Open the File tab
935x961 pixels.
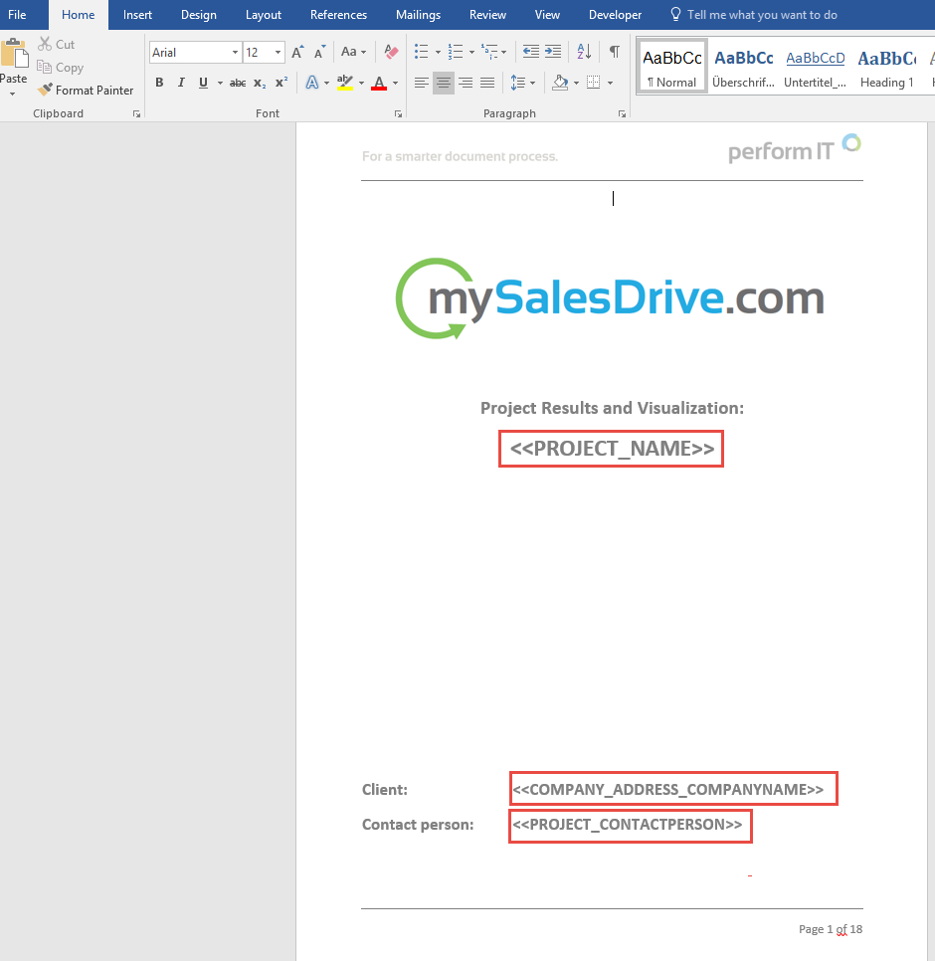tap(17, 15)
